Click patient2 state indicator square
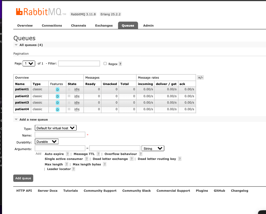Image resolution: width=266 pixels, height=214 pixels. pyautogui.click(x=69, y=96)
